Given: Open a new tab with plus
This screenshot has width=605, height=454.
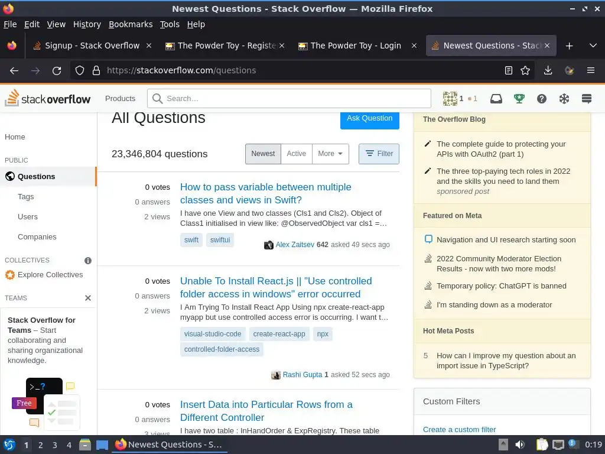Looking at the screenshot, I should (569, 46).
